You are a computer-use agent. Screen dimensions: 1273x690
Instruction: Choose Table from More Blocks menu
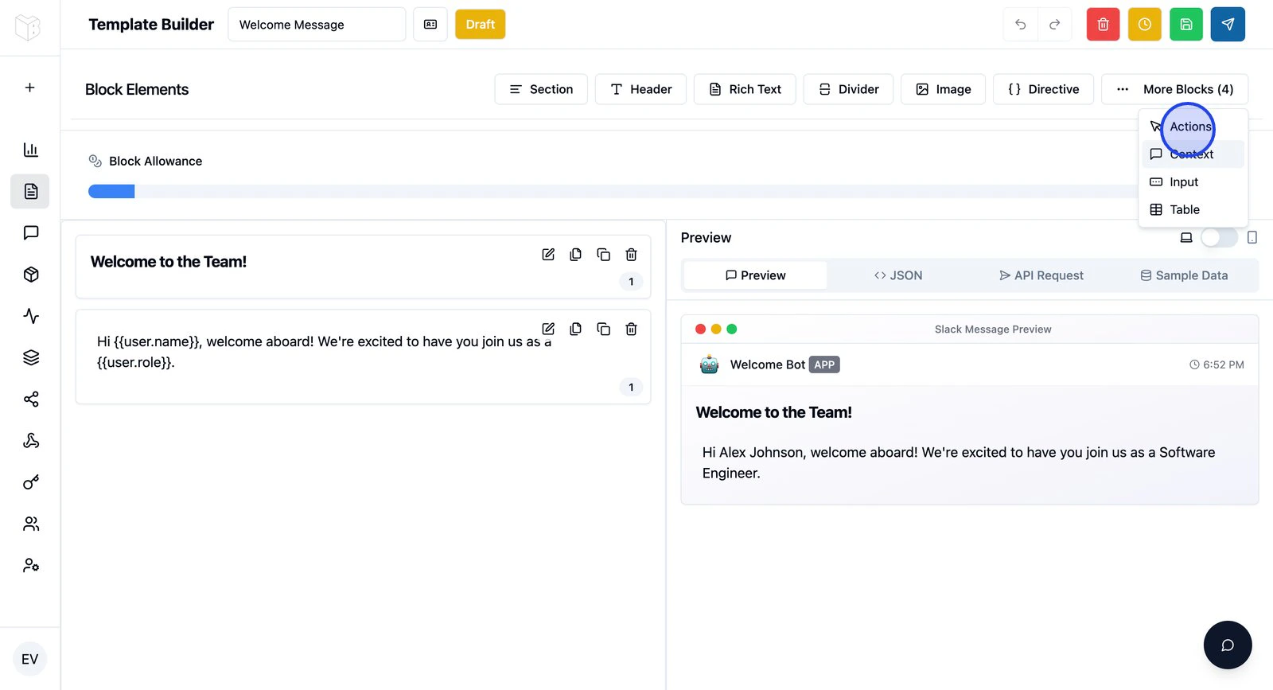point(1193,210)
